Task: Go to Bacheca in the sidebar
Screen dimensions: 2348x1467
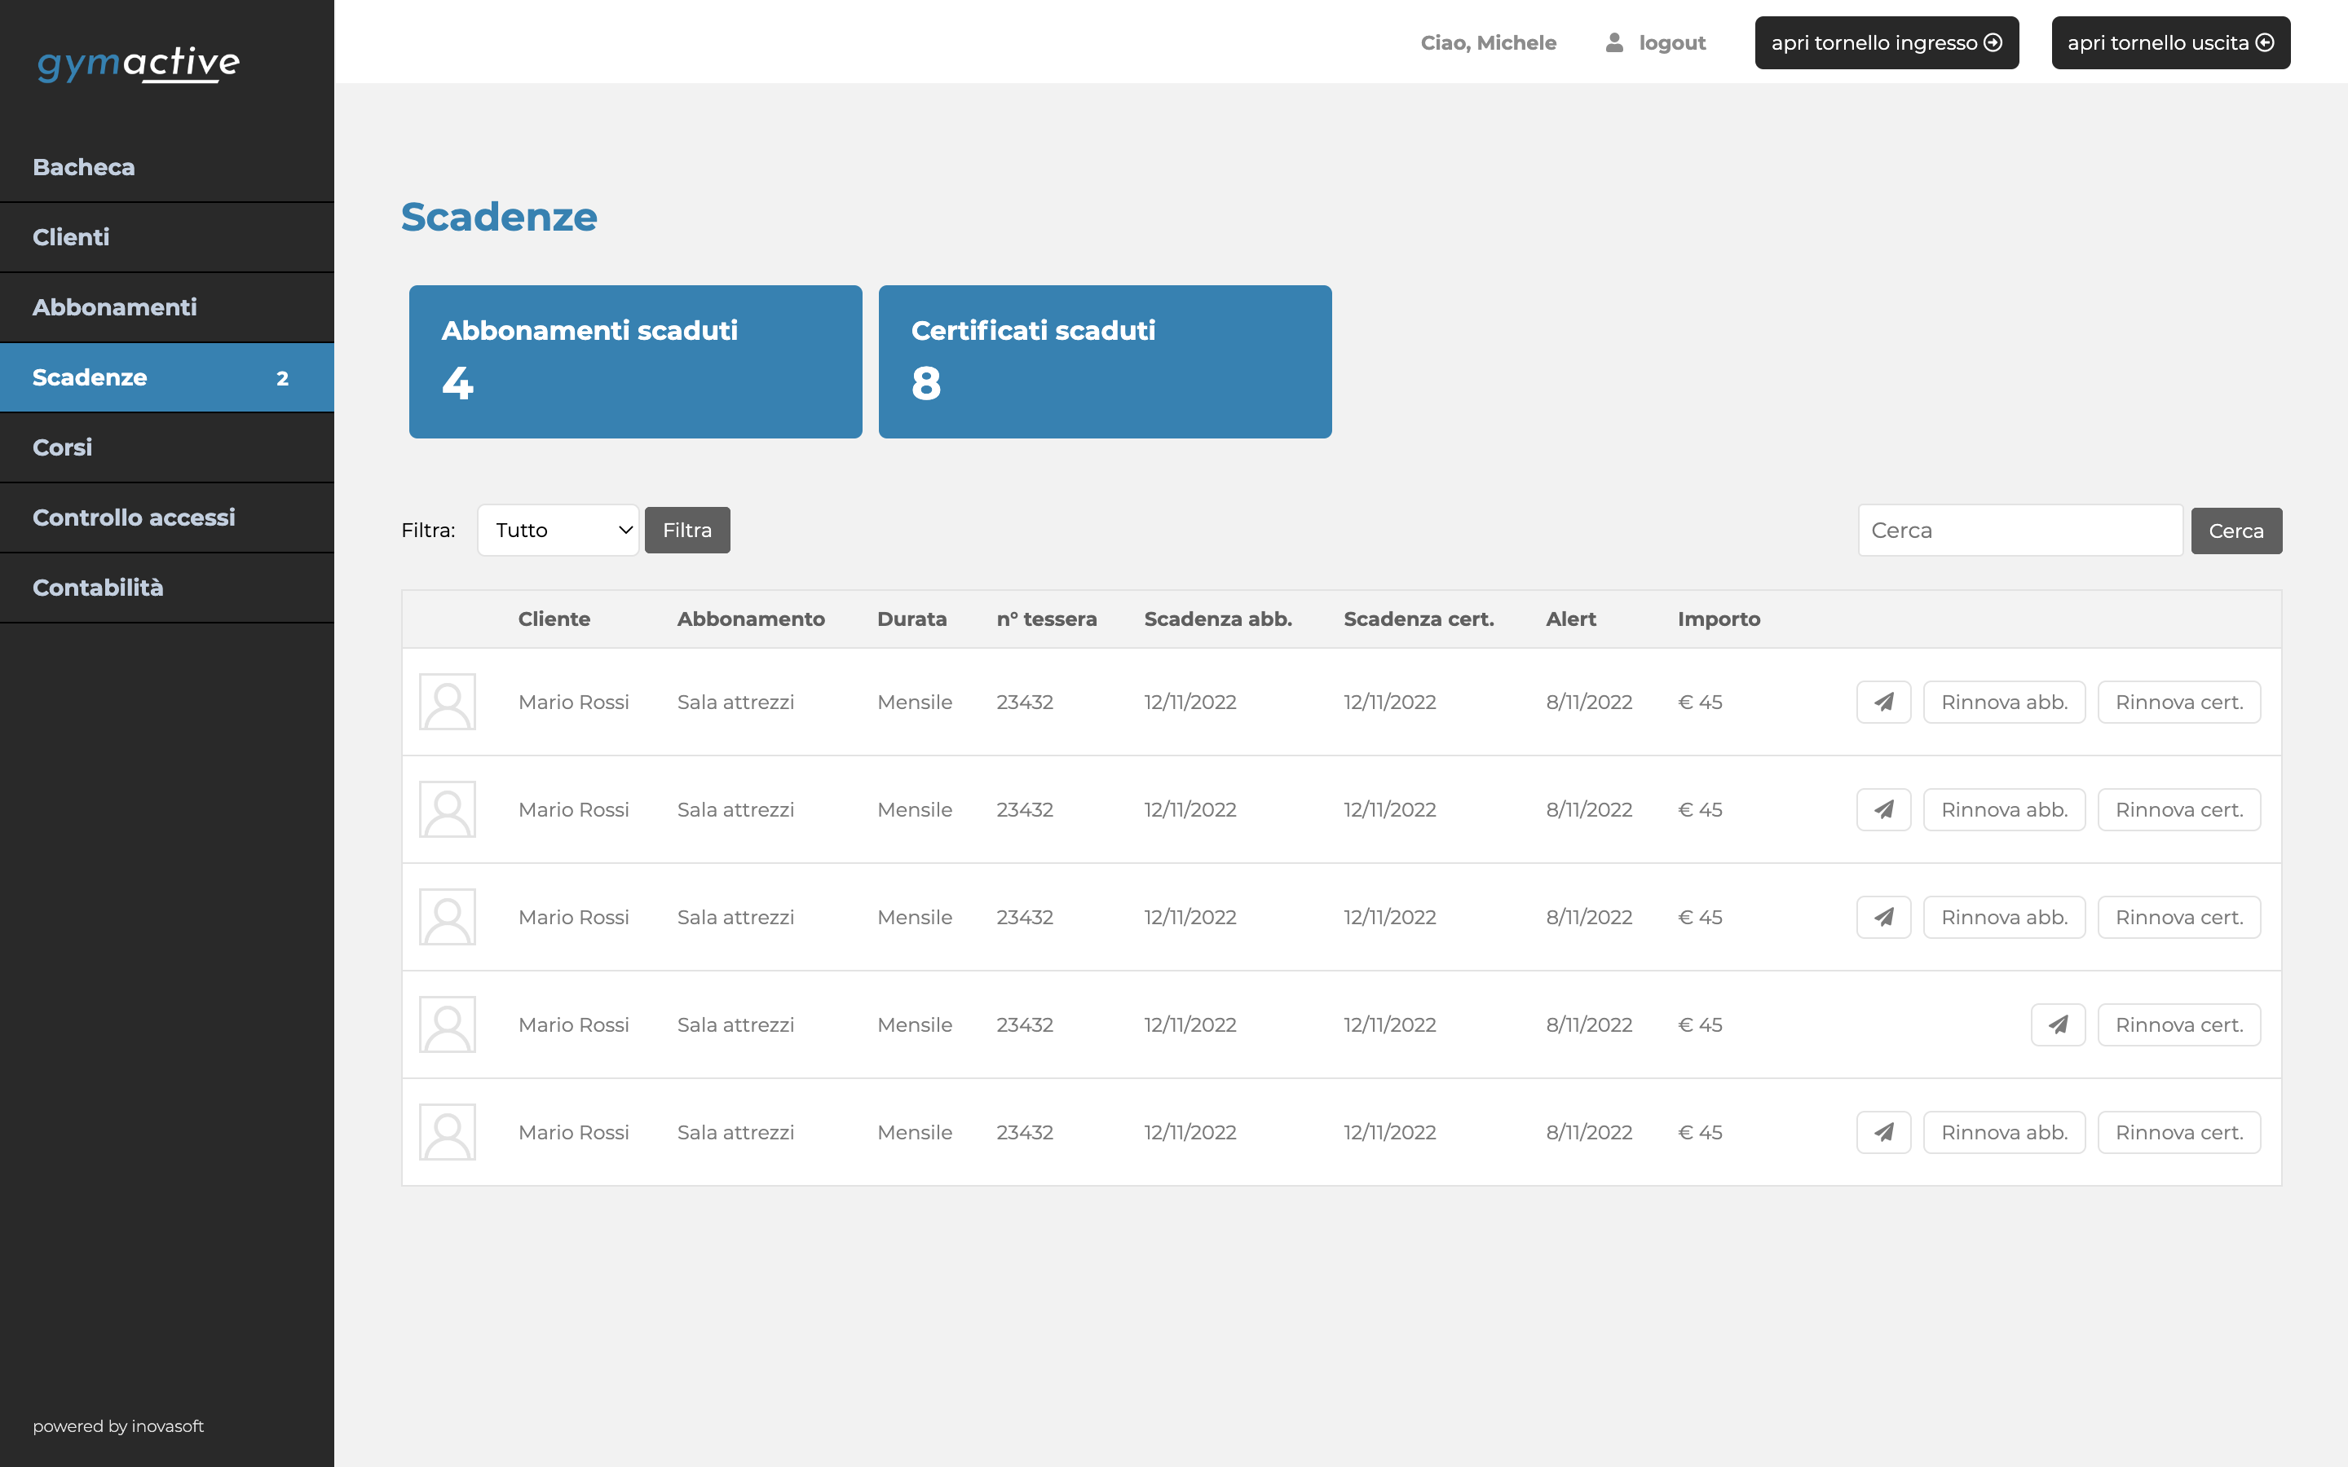Action: tap(167, 167)
